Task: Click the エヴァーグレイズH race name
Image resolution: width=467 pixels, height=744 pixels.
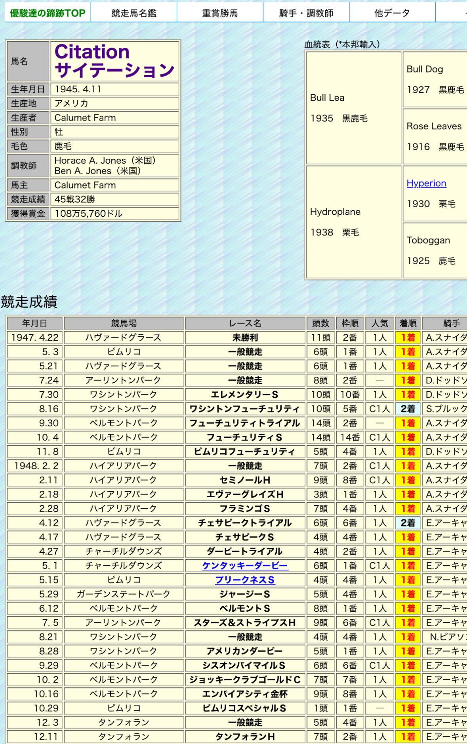Action: point(245,494)
